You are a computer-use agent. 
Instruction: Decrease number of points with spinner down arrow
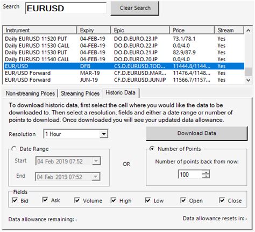tap(206, 176)
